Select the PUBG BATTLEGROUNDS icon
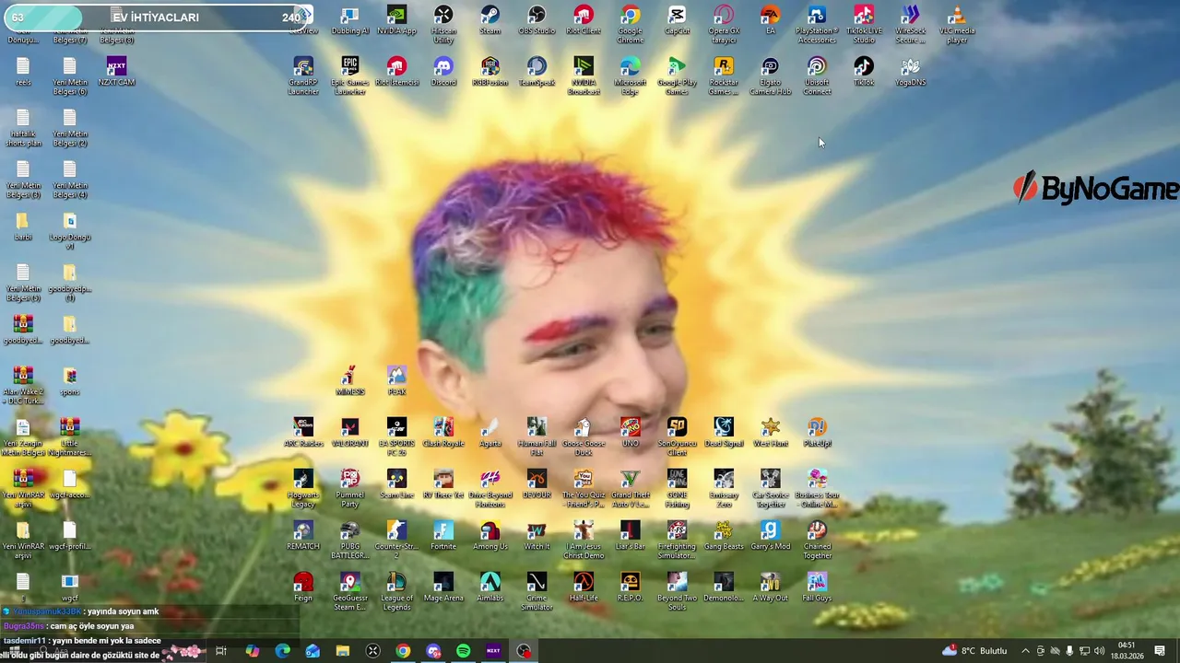 (349, 541)
